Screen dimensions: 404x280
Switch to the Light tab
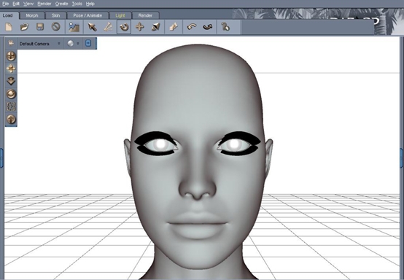tap(120, 15)
